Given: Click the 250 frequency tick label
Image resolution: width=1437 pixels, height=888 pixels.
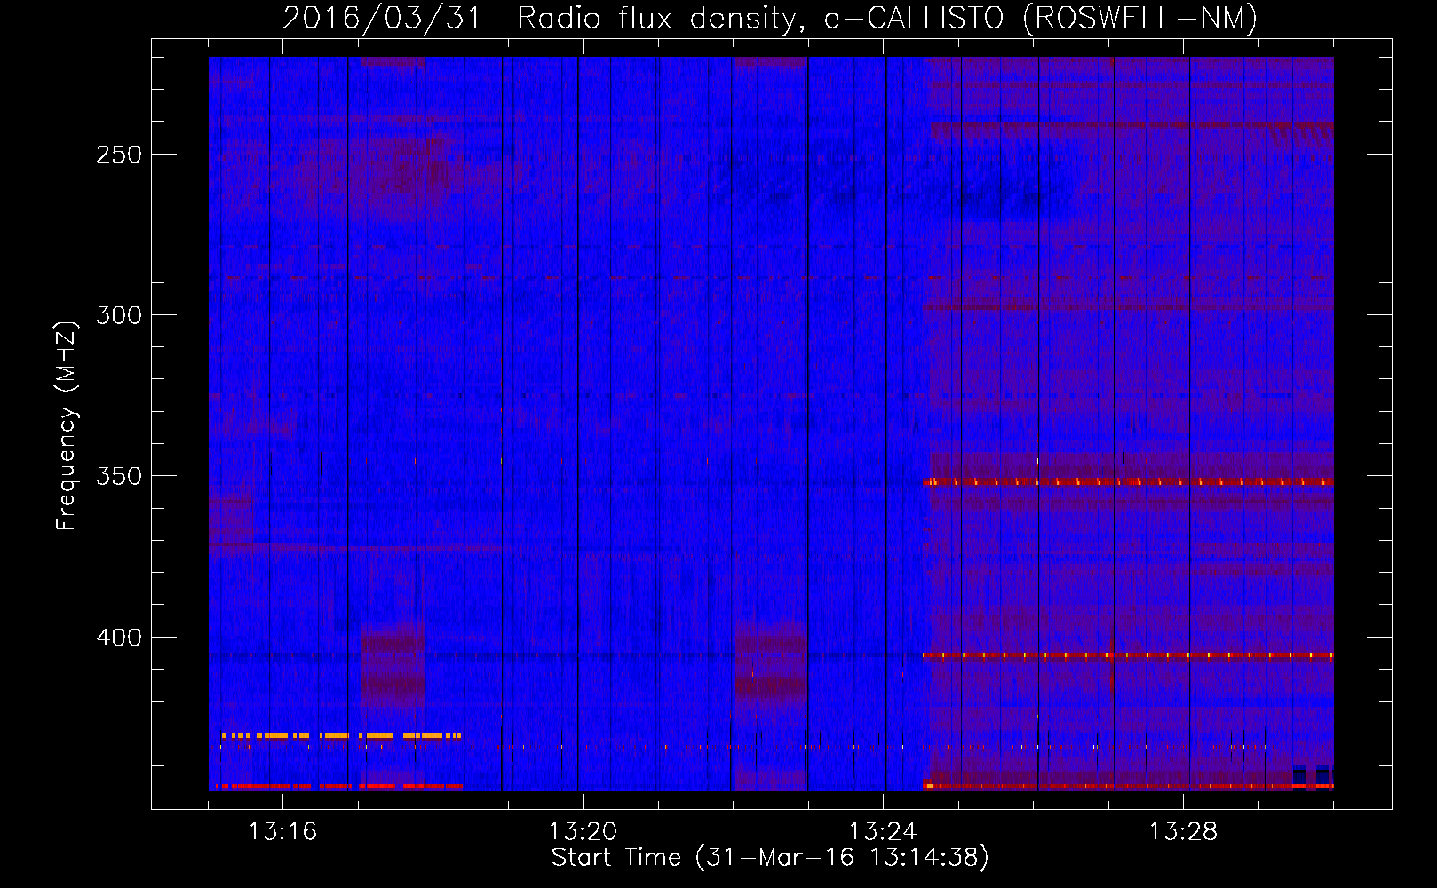Looking at the screenshot, I should tap(119, 155).
